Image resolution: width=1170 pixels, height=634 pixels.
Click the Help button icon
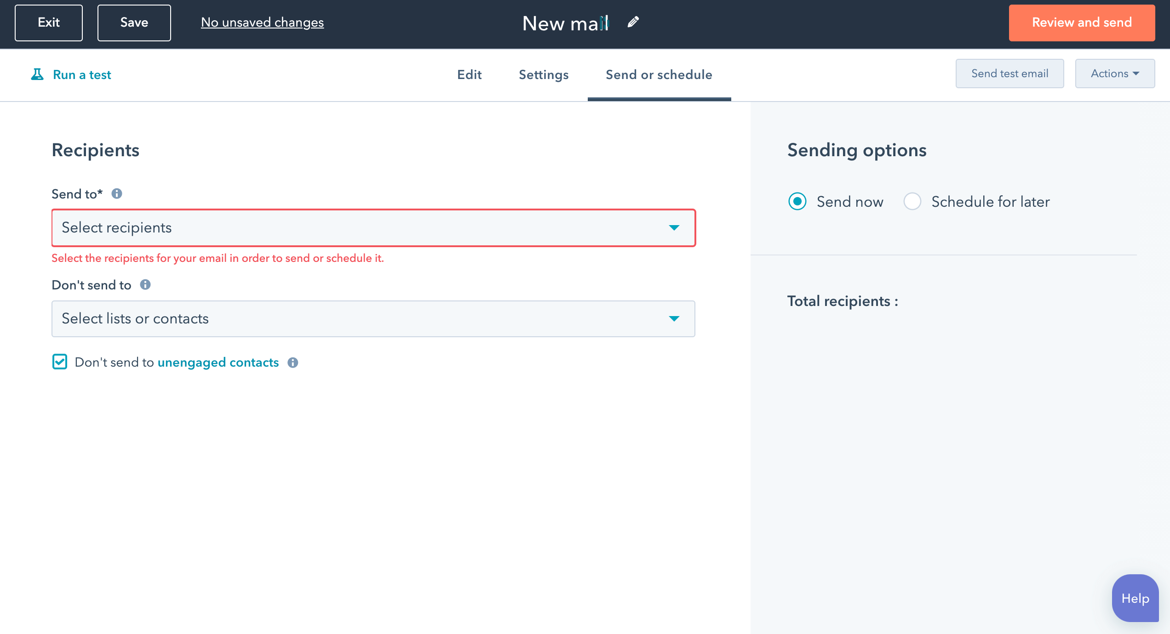pos(1134,598)
